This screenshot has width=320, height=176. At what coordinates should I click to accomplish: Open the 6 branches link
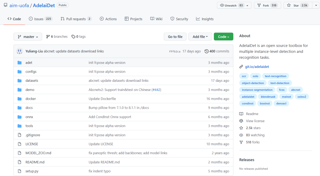57,37
